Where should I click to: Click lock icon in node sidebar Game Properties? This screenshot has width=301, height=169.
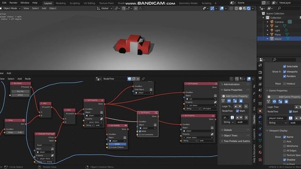[241, 101]
